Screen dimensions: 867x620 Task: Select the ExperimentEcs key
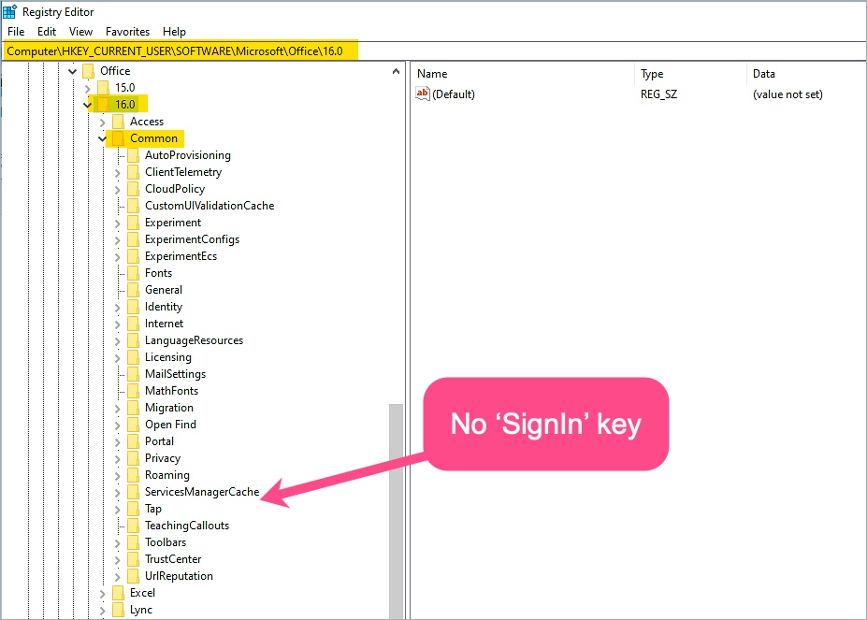click(181, 256)
